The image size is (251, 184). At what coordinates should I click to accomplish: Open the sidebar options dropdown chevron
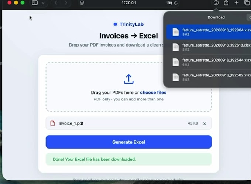43,3
